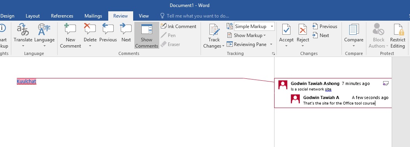Click the Track Changes icon
Viewport: 410px width, 147px height.
(214, 30)
